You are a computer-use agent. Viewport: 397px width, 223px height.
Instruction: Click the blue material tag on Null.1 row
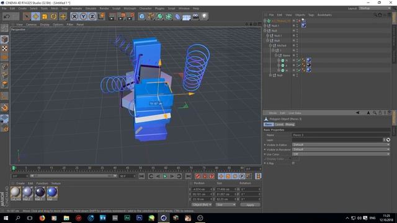pyautogui.click(x=303, y=25)
